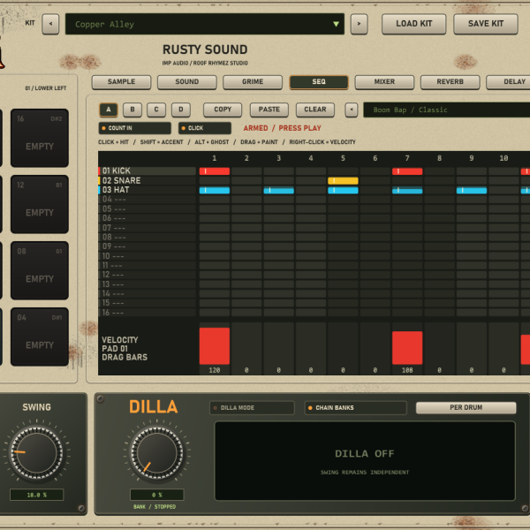The height and width of the screenshot is (530, 530).
Task: Click the COPY pattern button
Action: pyautogui.click(x=223, y=110)
